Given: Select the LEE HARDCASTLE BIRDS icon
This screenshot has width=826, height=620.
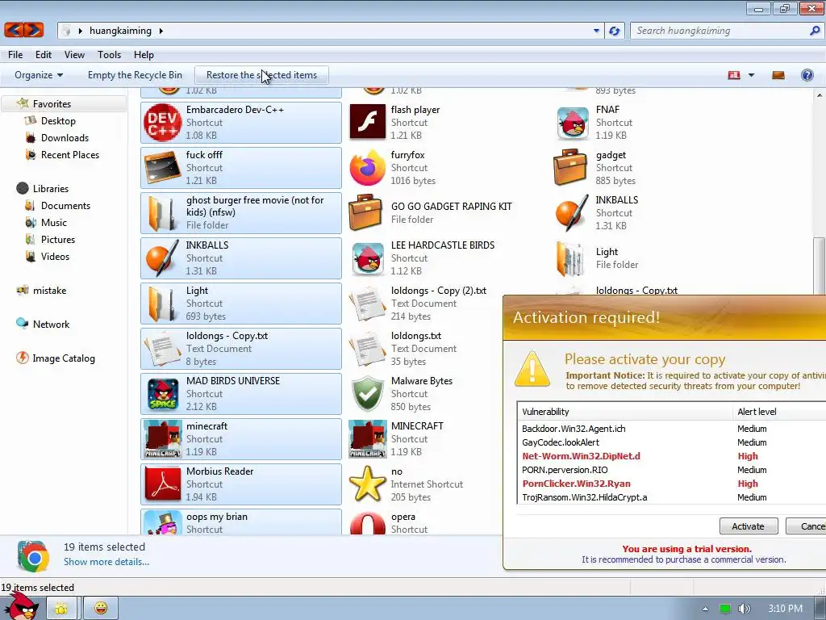Looking at the screenshot, I should pyautogui.click(x=368, y=258).
